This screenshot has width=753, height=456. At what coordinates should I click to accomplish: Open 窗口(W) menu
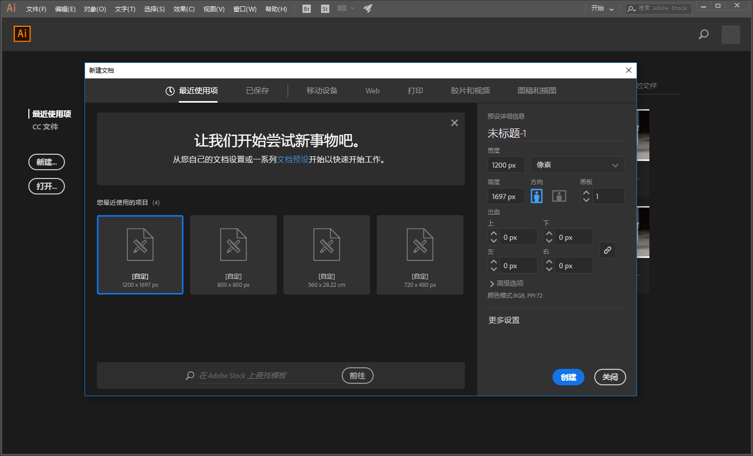(x=245, y=9)
